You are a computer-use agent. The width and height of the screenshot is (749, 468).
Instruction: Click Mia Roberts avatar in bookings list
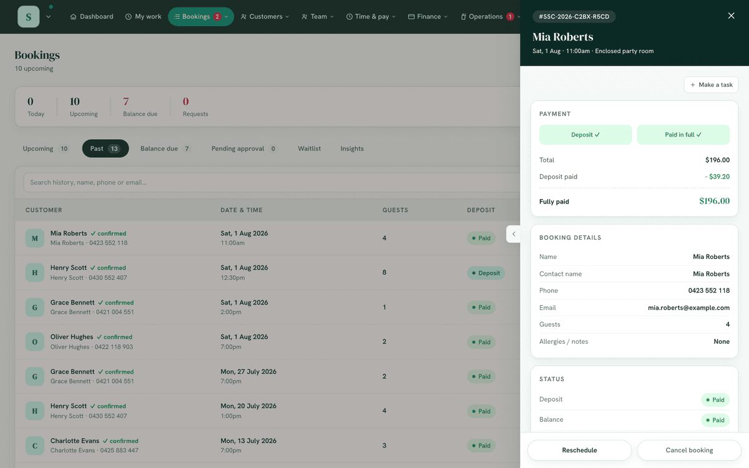point(35,238)
